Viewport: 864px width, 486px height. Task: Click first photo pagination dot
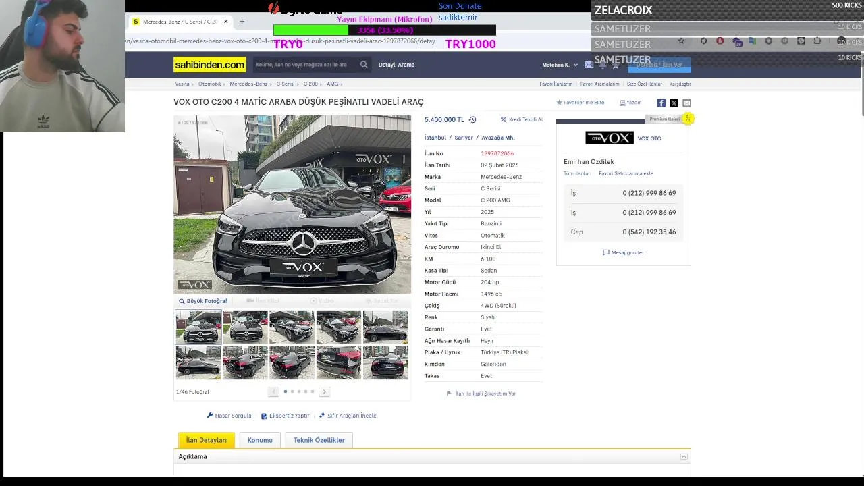286,391
